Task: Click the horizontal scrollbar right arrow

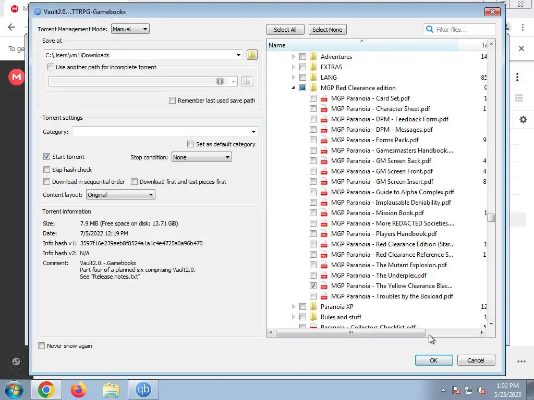Action: 482,332
